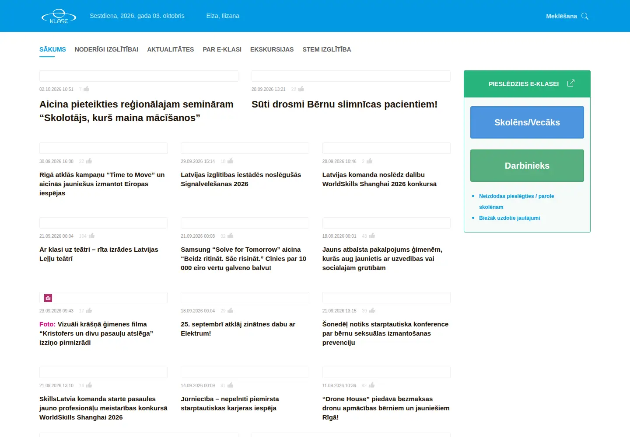Click the Meklēšana search label
The height and width of the screenshot is (437, 630).
pos(561,16)
